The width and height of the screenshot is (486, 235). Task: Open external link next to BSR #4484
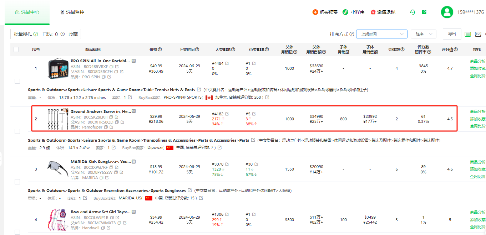click(227, 63)
